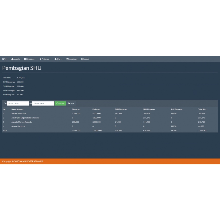The height and width of the screenshot is (220, 220).
Task: Click the No column header
Action: 4,109
